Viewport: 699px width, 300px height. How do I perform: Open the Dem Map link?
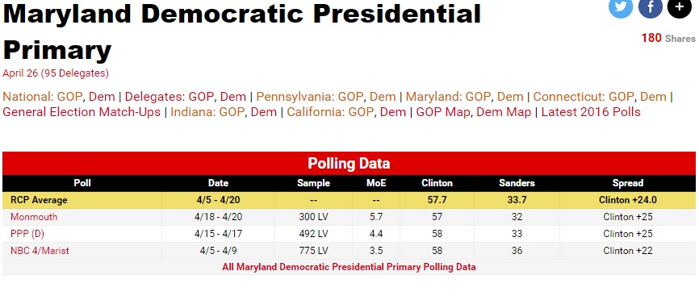pyautogui.click(x=504, y=112)
